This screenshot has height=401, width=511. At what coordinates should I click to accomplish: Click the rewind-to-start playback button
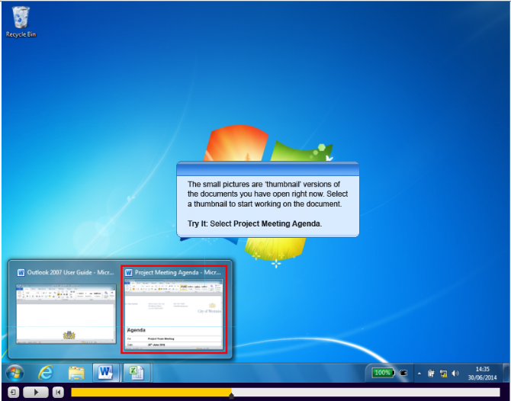(x=58, y=392)
